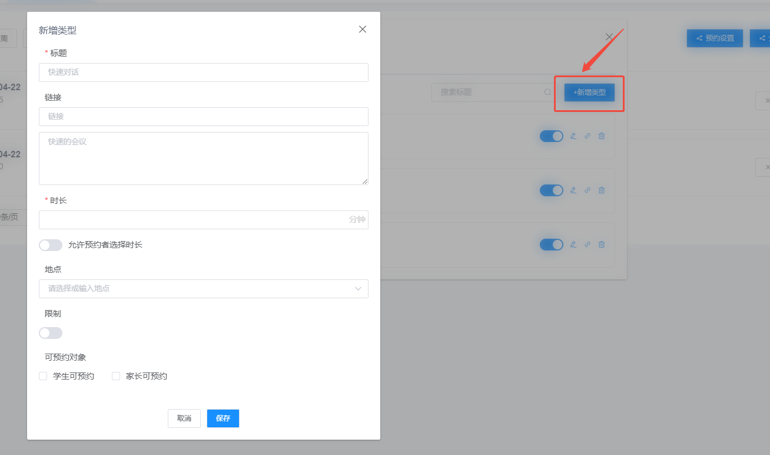Screen dimensions: 770x455
Task: Click the 保存 button
Action: 223,418
